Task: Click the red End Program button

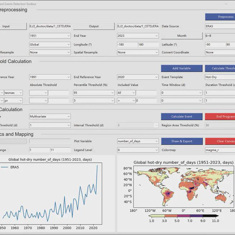Action: [220, 117]
